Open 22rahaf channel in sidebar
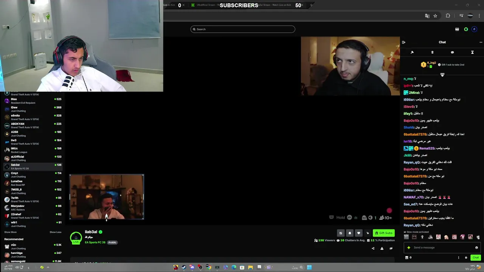 (x=33, y=216)
